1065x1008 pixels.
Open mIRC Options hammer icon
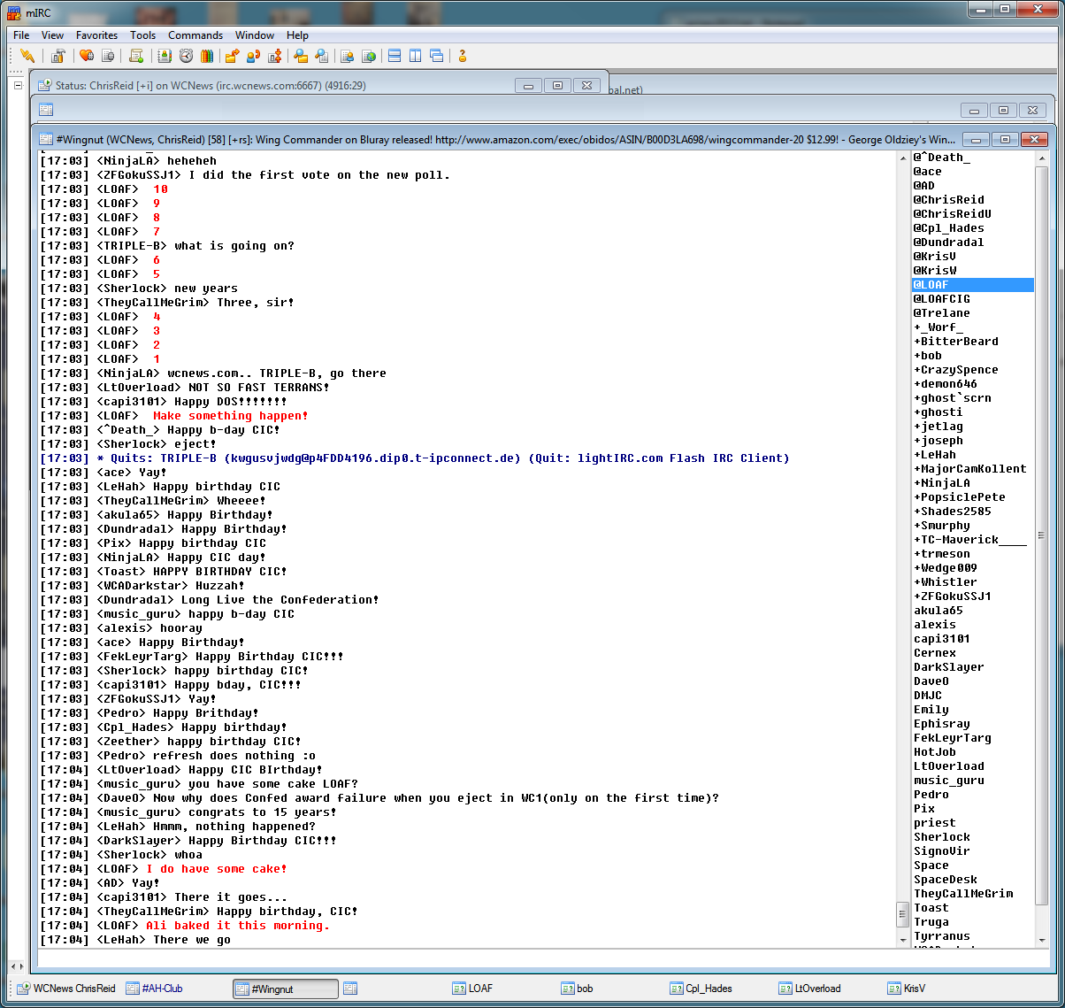tap(57, 57)
